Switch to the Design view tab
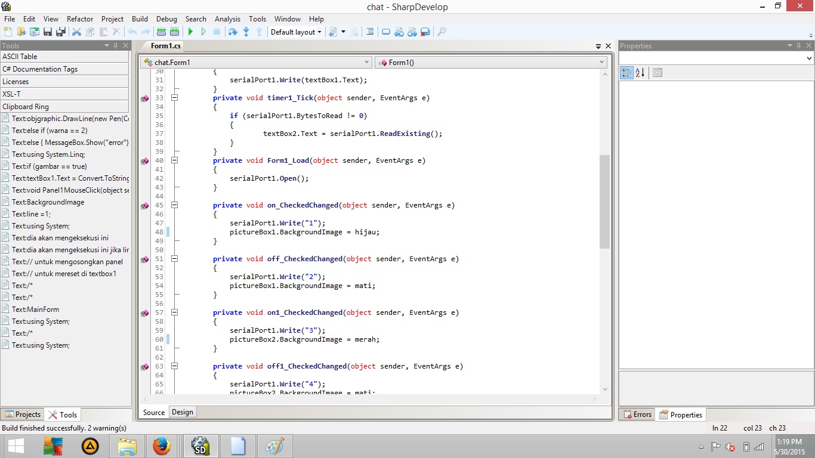 [x=183, y=412]
